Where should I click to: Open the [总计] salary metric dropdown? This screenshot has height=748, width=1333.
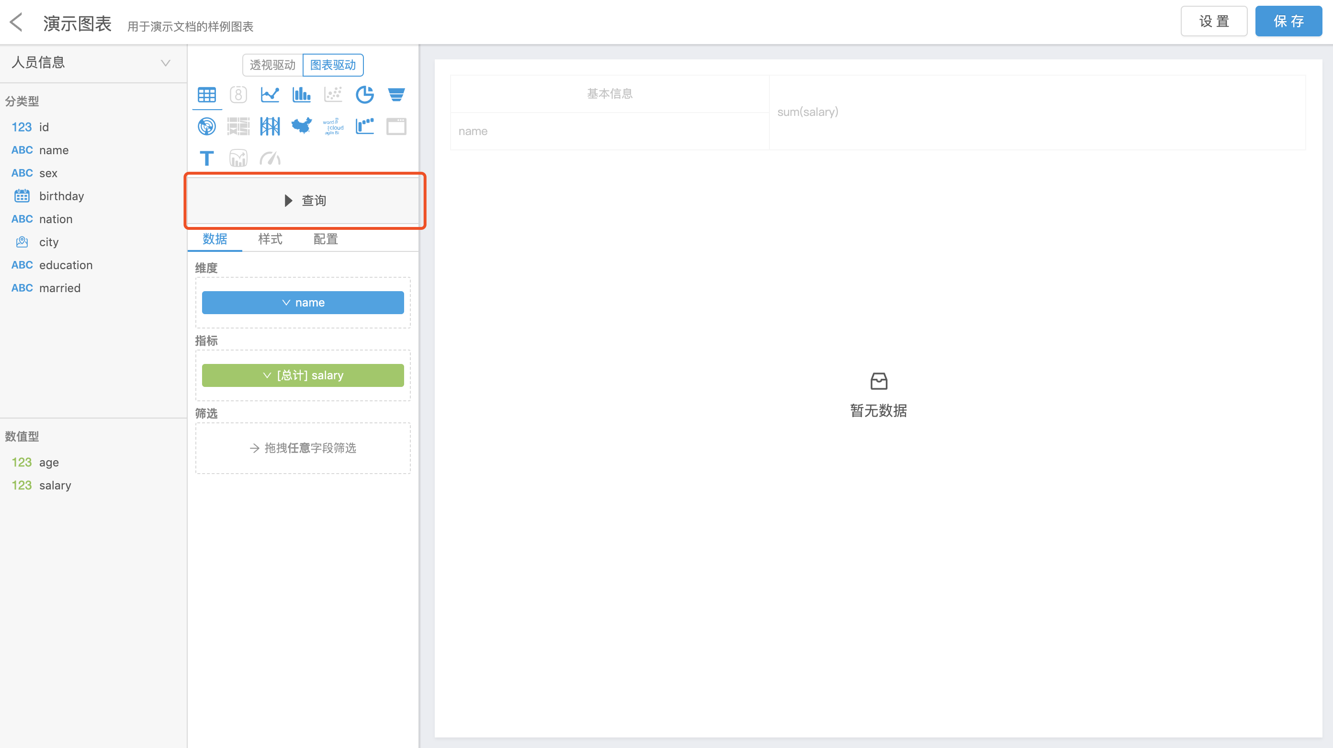pyautogui.click(x=303, y=375)
